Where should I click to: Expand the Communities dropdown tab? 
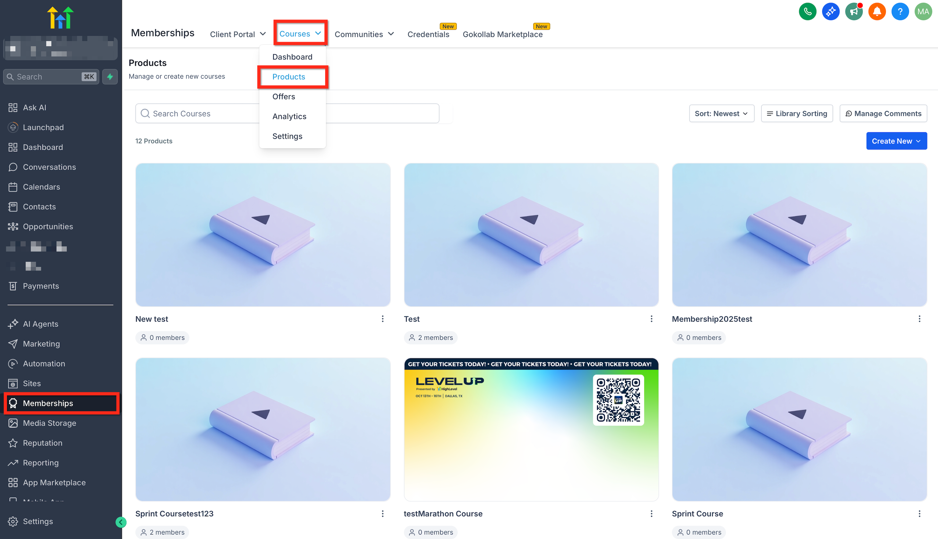coord(364,34)
